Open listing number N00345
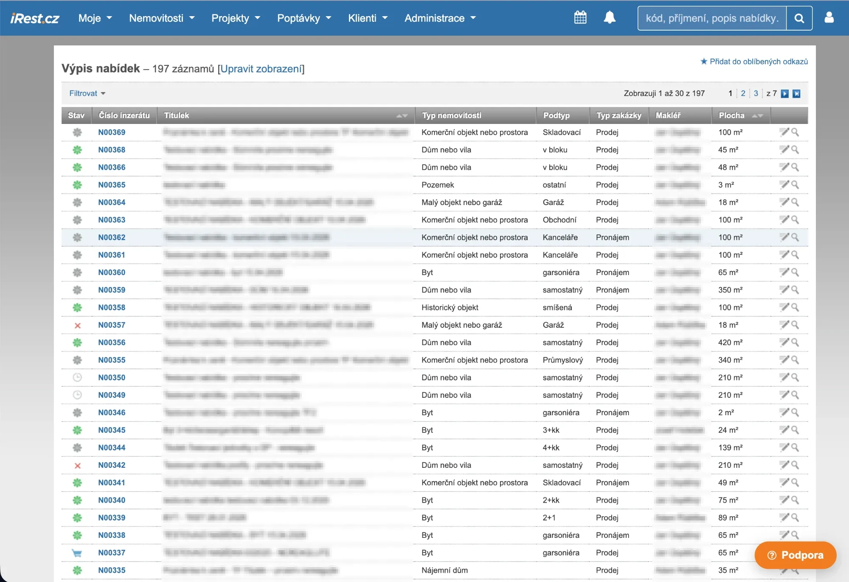This screenshot has width=849, height=582. [x=112, y=430]
